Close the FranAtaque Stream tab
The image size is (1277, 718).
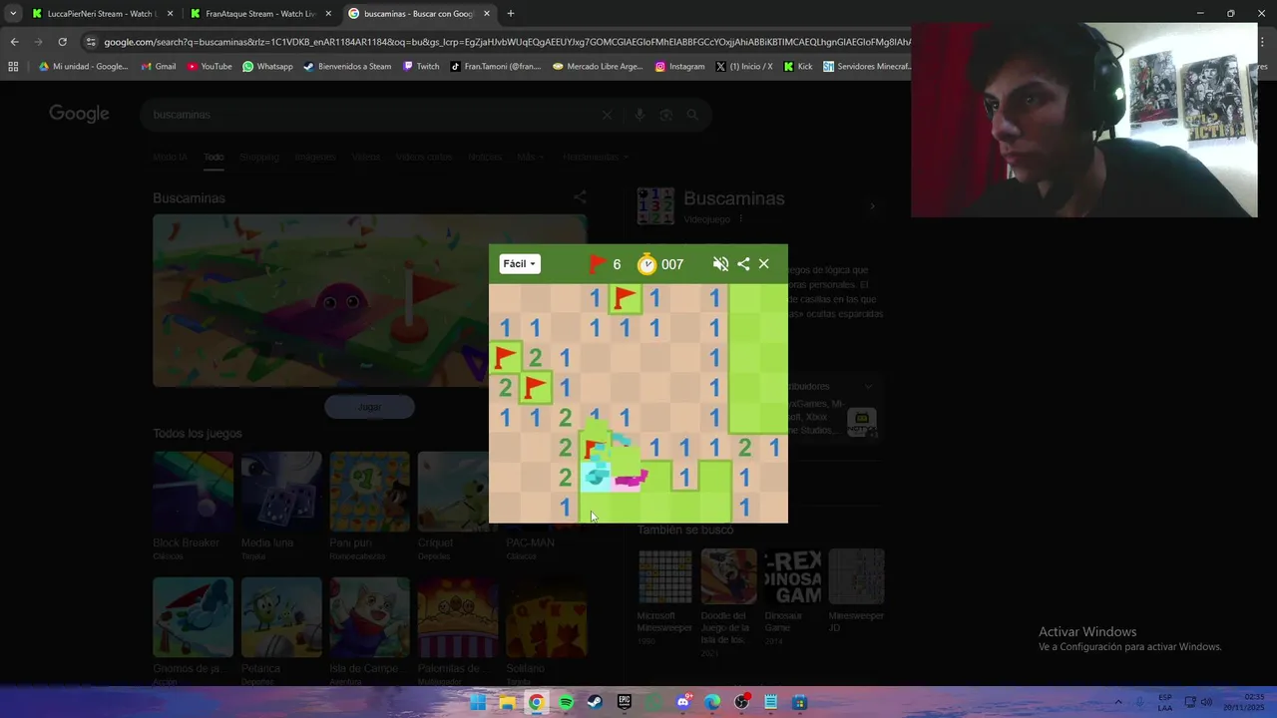click(328, 14)
